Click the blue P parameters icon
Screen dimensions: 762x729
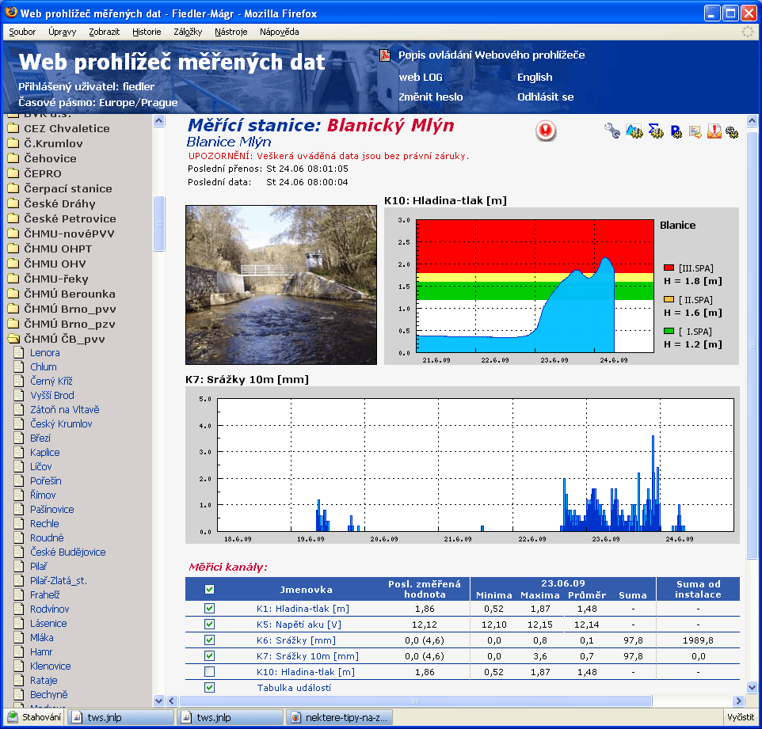coord(676,131)
